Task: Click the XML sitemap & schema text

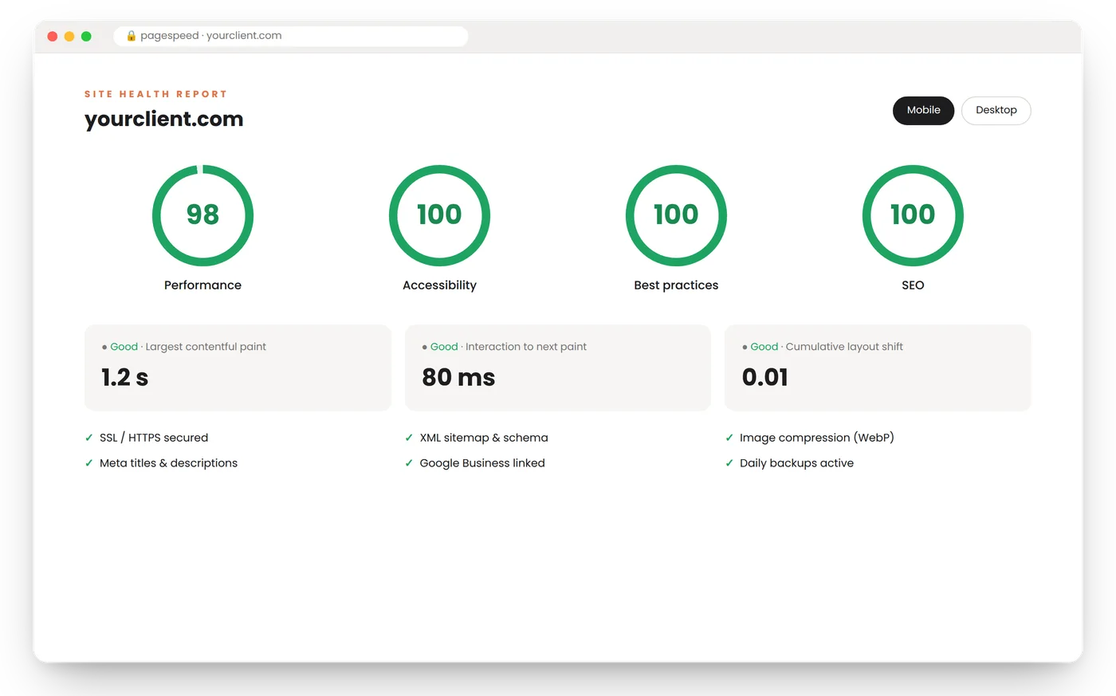Action: 484,438
